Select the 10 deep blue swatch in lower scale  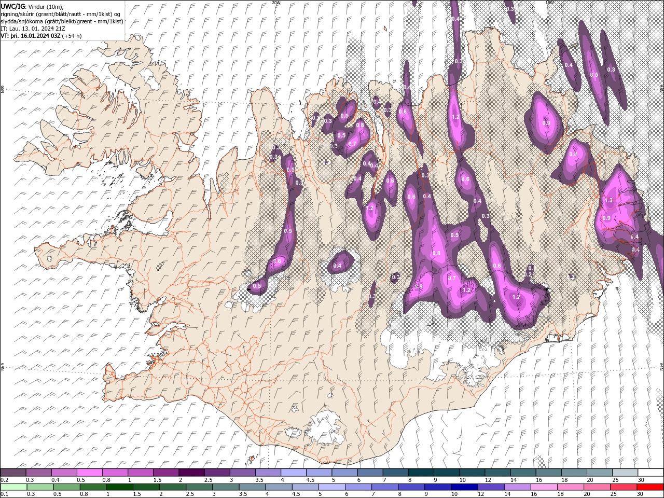[x=464, y=487]
